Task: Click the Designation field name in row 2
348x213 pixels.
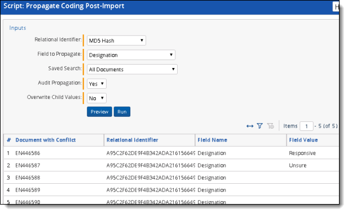Action: click(x=212, y=165)
